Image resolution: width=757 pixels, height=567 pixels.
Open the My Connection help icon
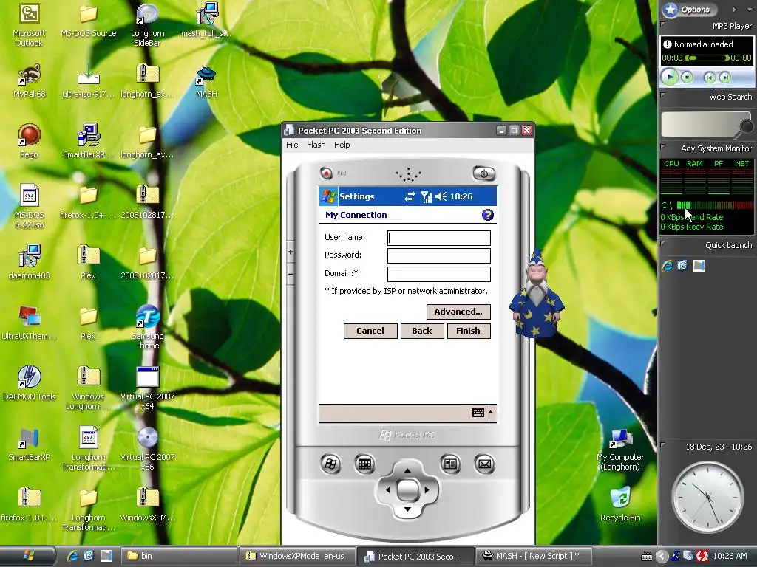pos(488,215)
